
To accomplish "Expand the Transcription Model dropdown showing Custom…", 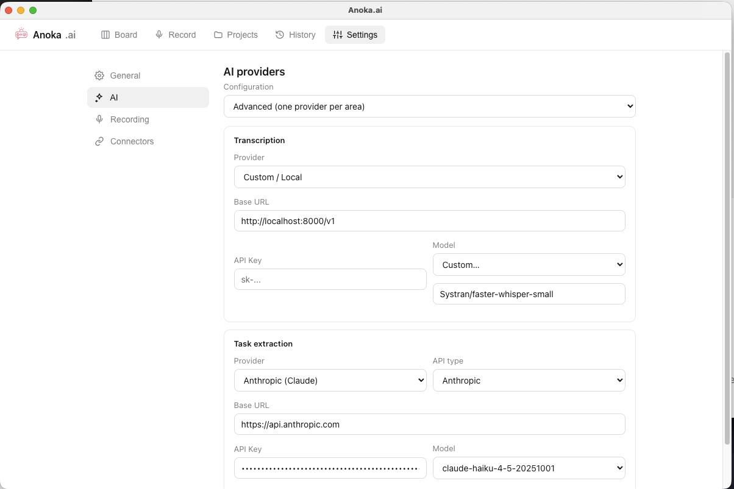I will [529, 265].
